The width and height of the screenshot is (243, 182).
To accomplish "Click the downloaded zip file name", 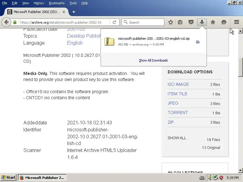I will tap(154, 39).
